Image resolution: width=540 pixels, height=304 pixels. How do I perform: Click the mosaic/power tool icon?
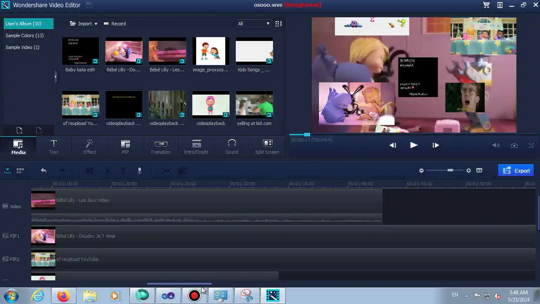[x=183, y=171]
